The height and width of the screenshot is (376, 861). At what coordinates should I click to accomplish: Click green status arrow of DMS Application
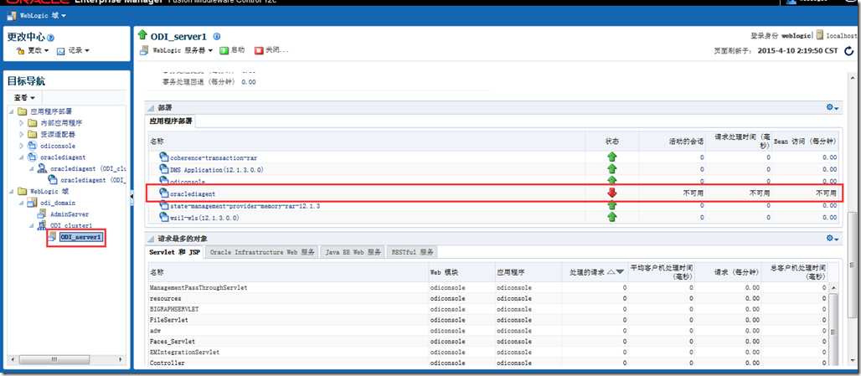pos(611,169)
